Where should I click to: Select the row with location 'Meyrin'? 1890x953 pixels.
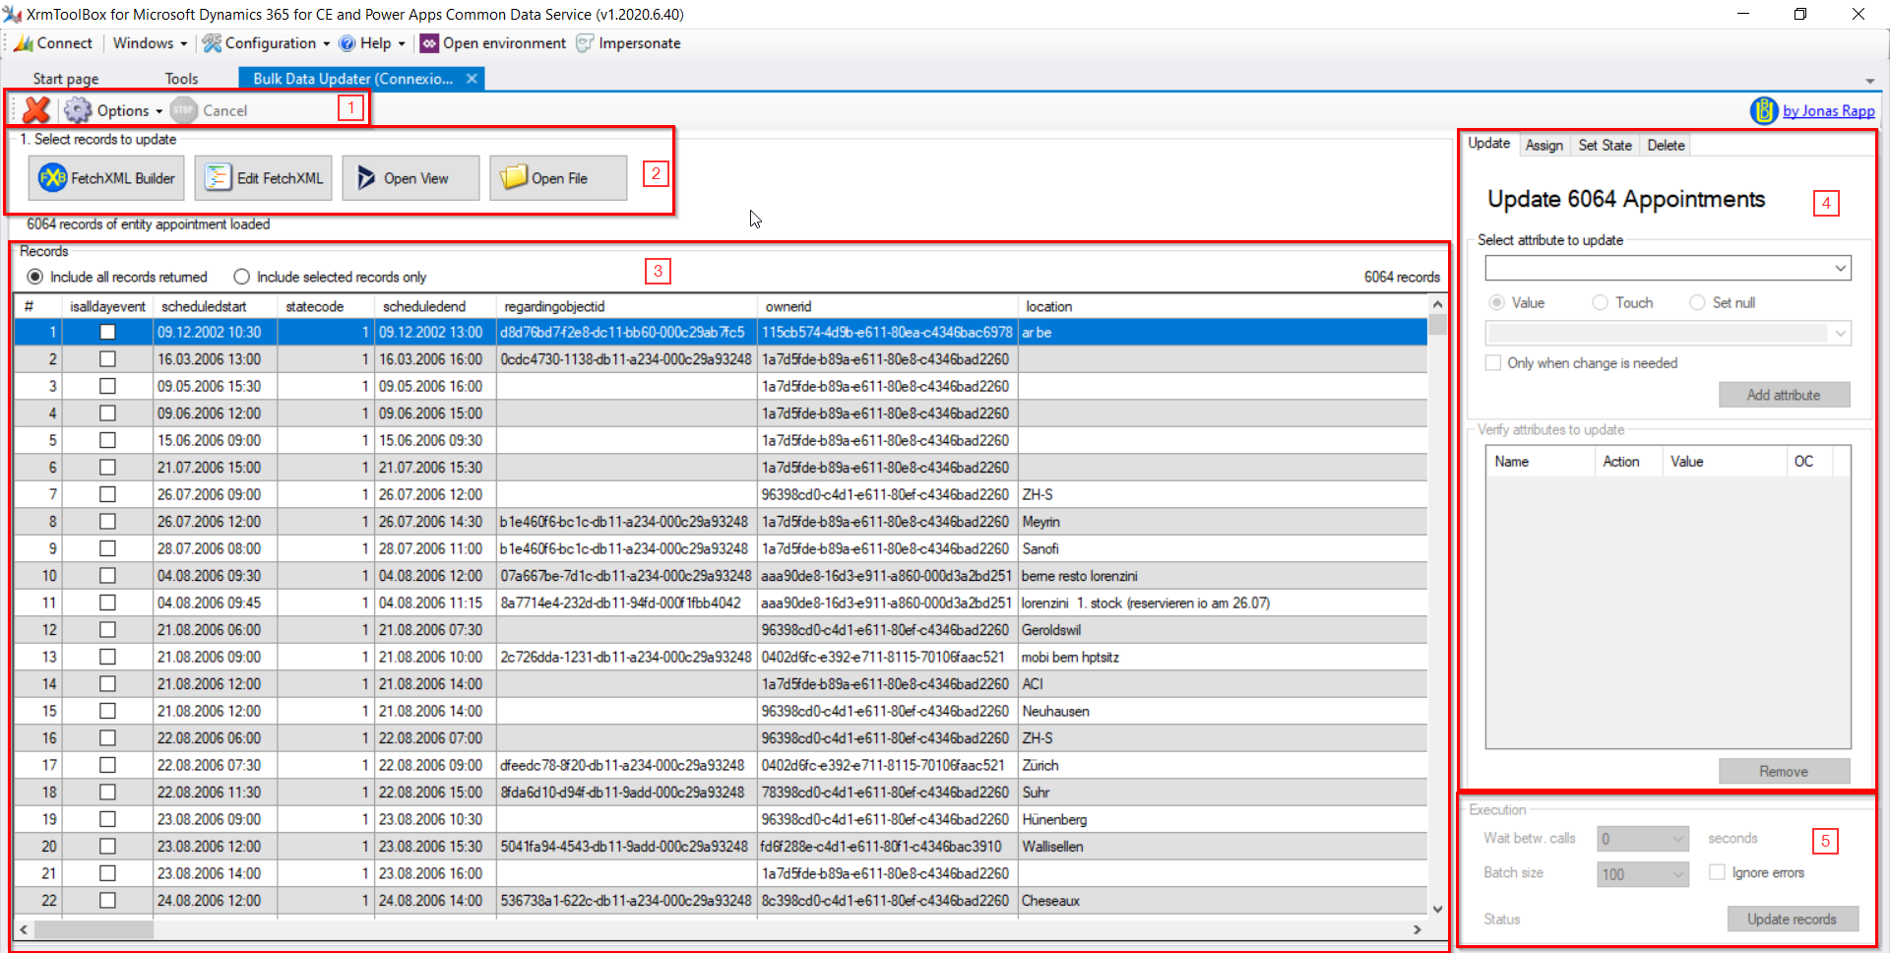tap(721, 522)
